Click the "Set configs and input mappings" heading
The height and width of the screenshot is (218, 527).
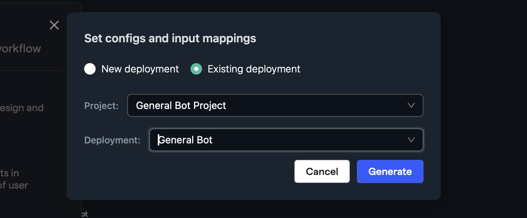[170, 38]
